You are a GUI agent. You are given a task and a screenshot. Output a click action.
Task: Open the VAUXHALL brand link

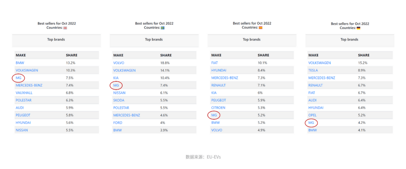24,93
